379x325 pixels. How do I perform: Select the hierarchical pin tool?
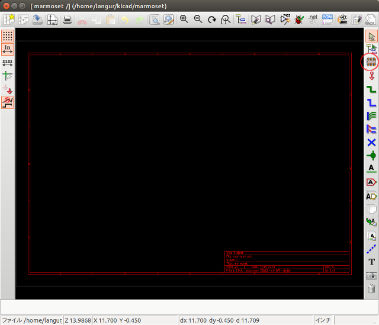[371, 236]
